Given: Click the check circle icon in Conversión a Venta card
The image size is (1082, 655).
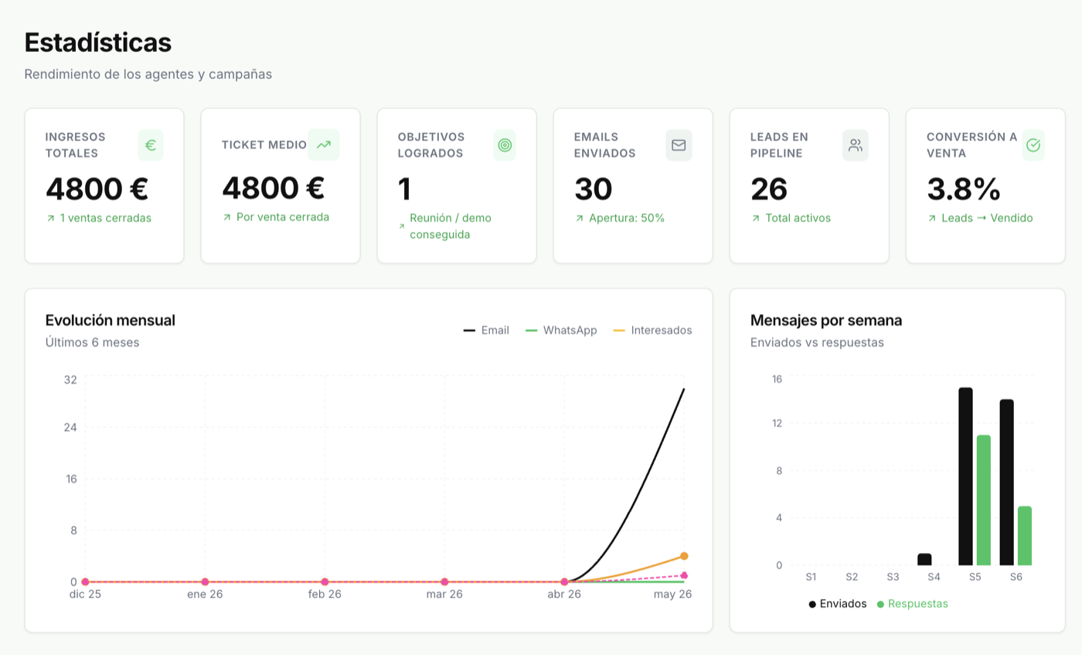Looking at the screenshot, I should (x=1033, y=145).
